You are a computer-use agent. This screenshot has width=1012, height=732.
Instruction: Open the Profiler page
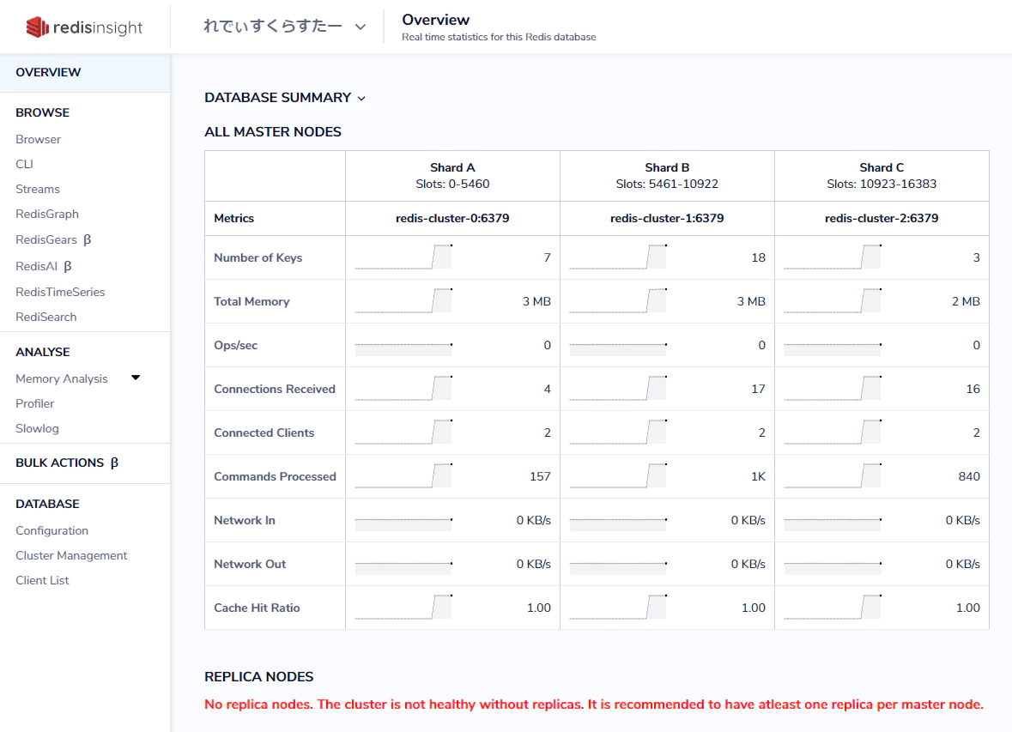coord(35,403)
